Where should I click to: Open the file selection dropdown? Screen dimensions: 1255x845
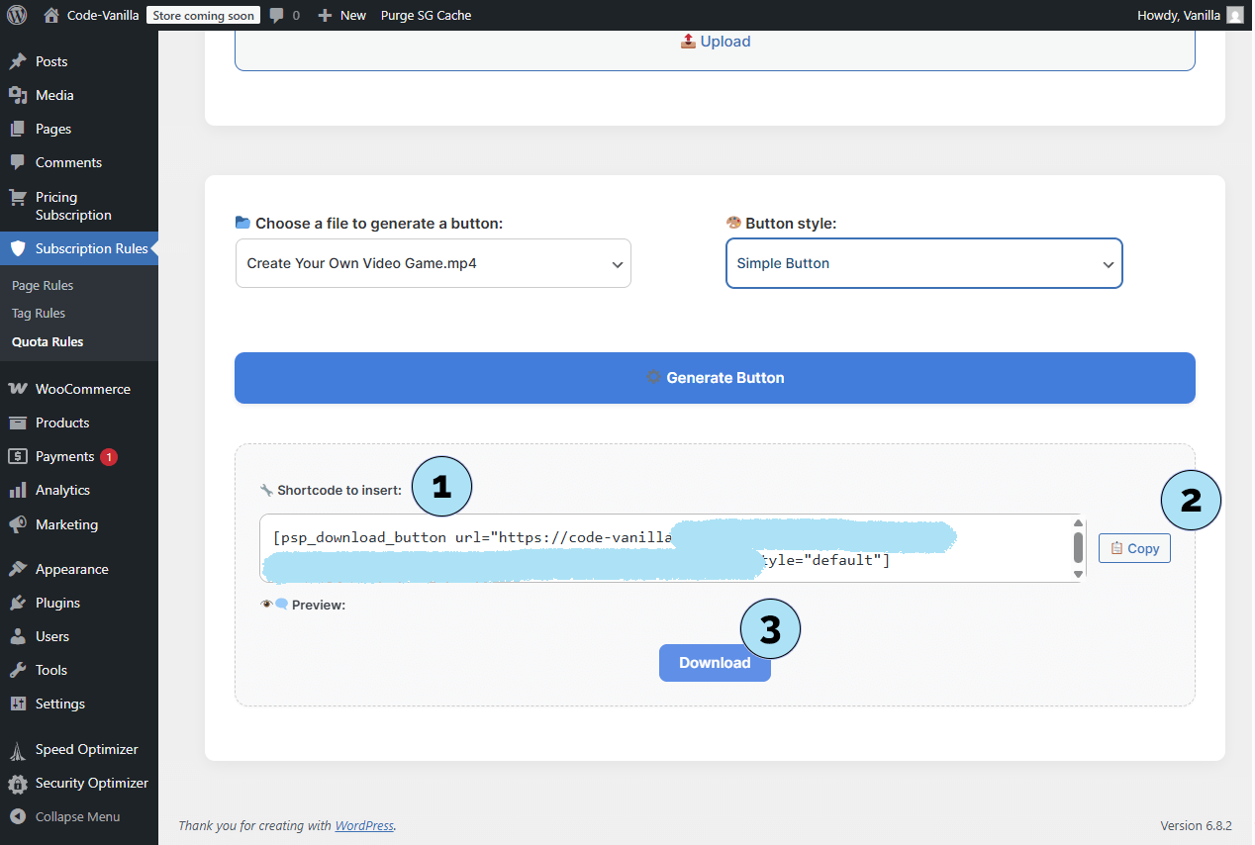click(x=433, y=264)
